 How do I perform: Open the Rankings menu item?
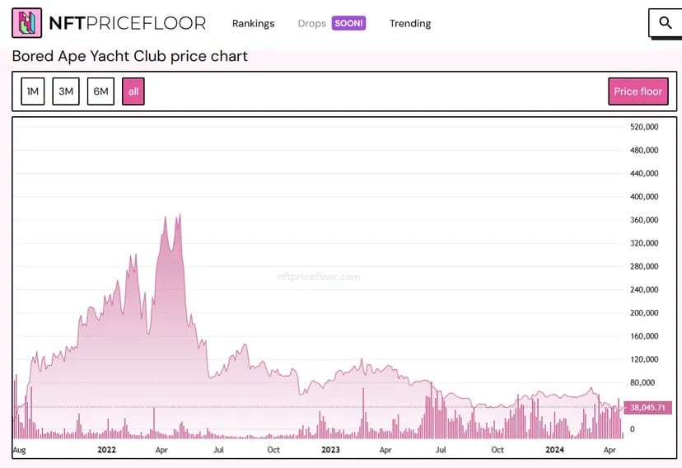253,24
